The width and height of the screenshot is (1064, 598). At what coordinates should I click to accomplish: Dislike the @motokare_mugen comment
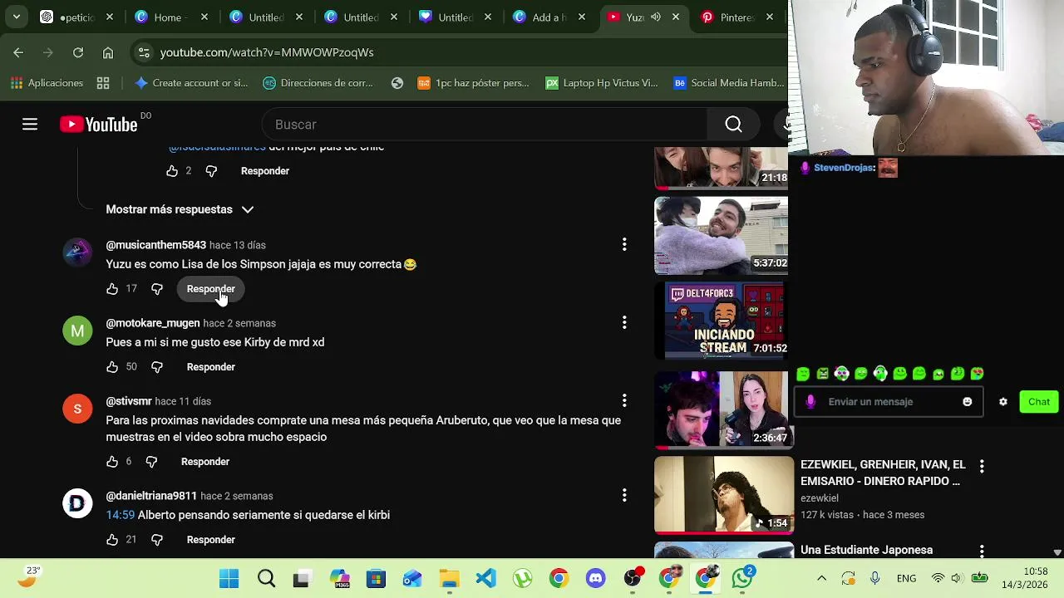[x=157, y=367]
